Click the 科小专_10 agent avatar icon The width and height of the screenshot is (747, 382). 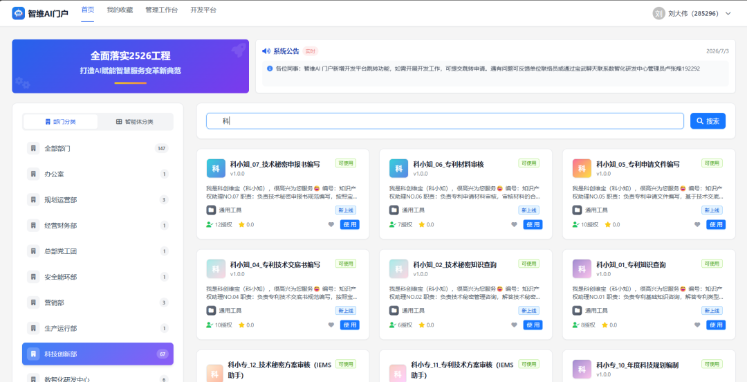[x=582, y=369]
